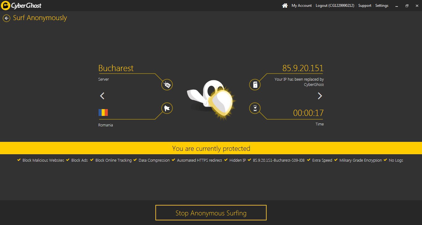
Task: Click You are currently protected banner
Action: pos(211,148)
